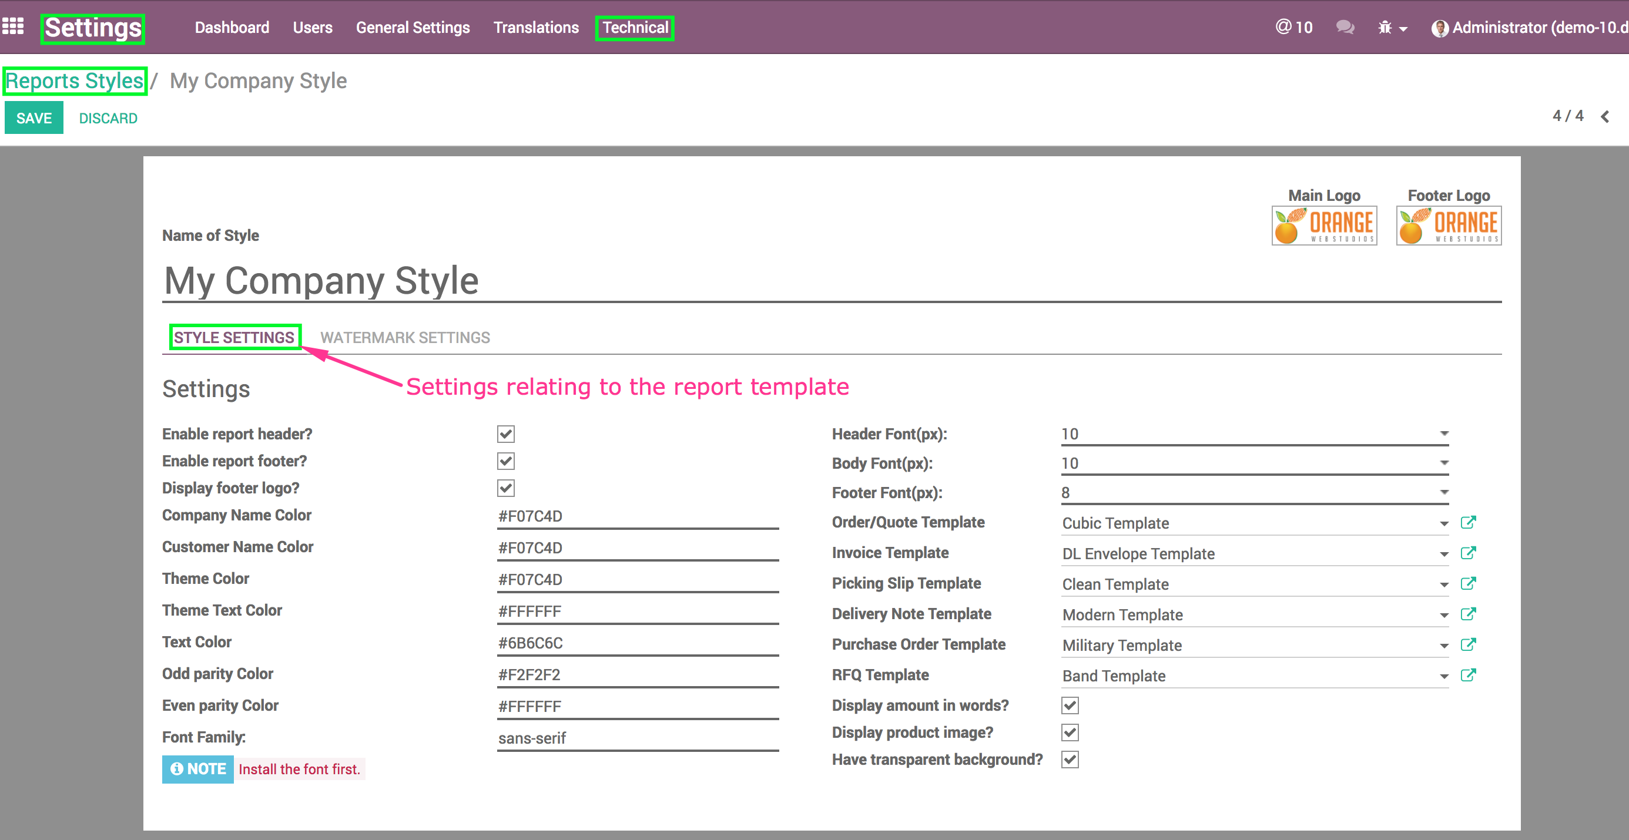Toggle Enable report header checkbox
The image size is (1629, 840).
(506, 434)
